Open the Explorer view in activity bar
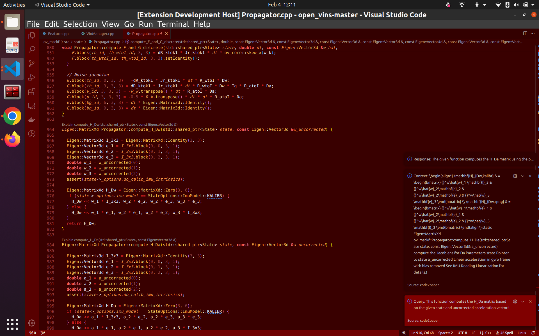The height and width of the screenshot is (336, 539). pos(32,36)
